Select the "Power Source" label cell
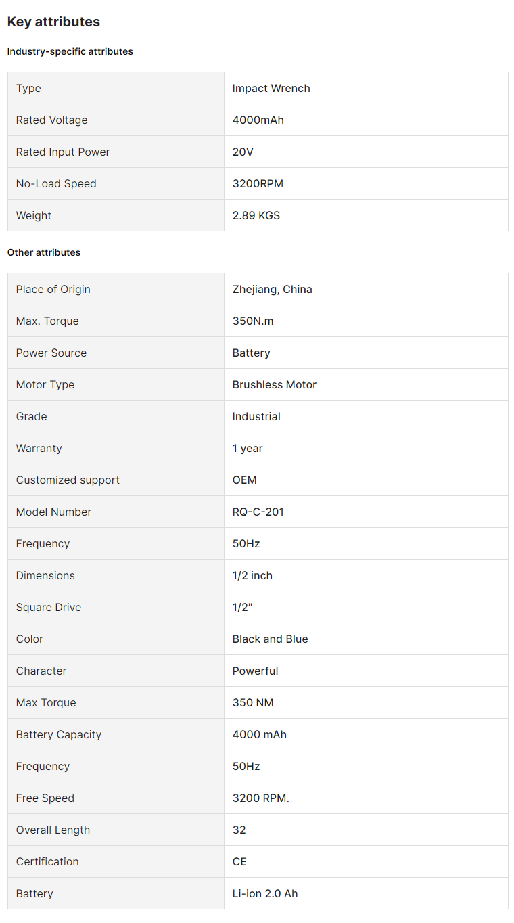Viewport: 514px width, 923px height. point(51,353)
